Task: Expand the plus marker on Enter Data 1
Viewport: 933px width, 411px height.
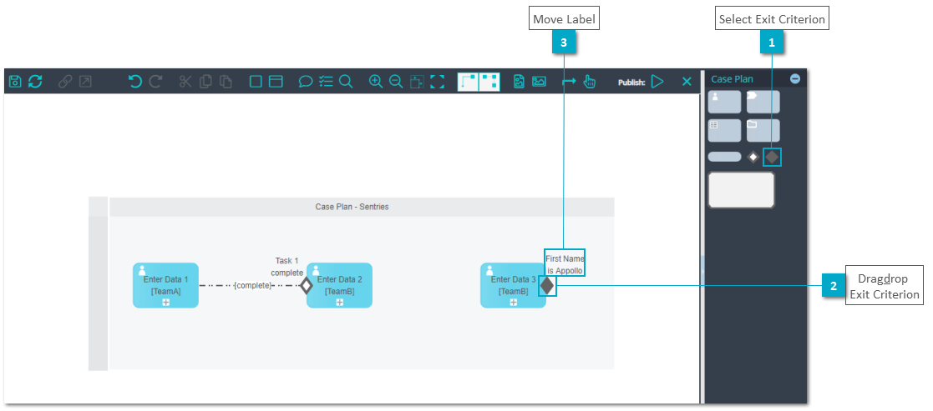Action: pos(165,303)
